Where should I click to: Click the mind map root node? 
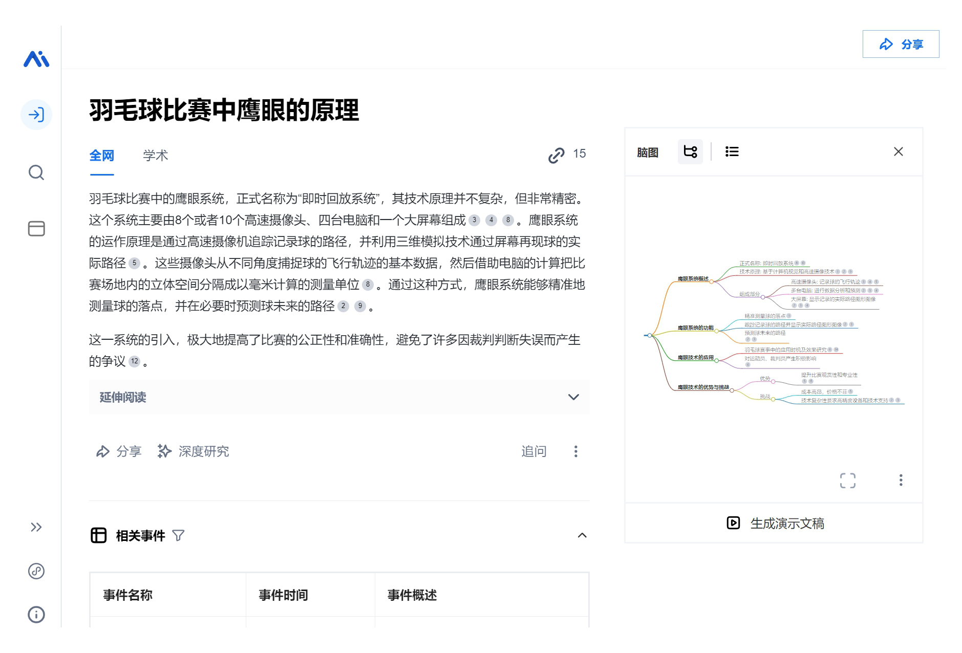(650, 335)
